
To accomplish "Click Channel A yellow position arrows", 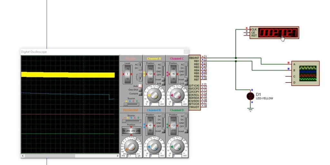I will (x=145, y=74).
